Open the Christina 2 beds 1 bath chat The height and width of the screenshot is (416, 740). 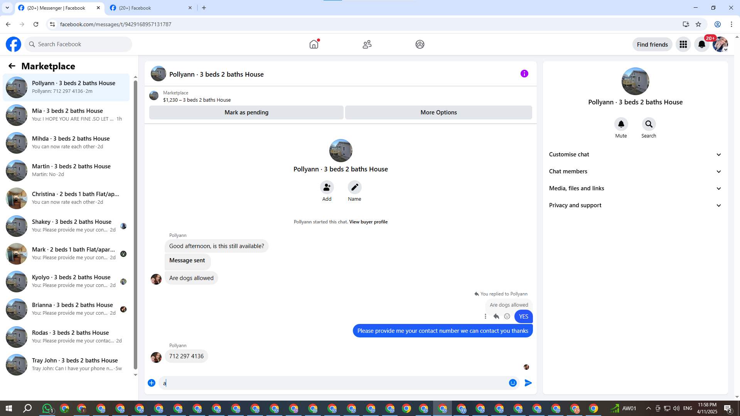pyautogui.click(x=66, y=198)
